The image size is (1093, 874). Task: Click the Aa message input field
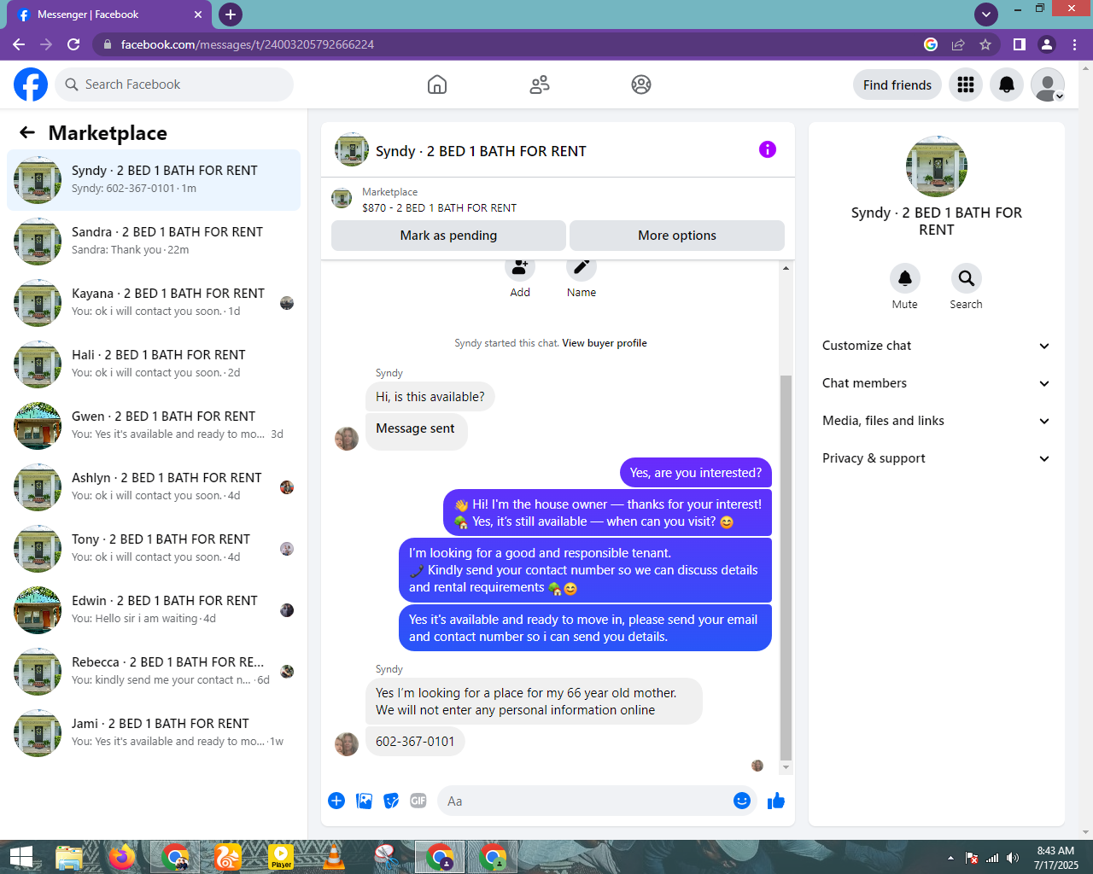582,801
